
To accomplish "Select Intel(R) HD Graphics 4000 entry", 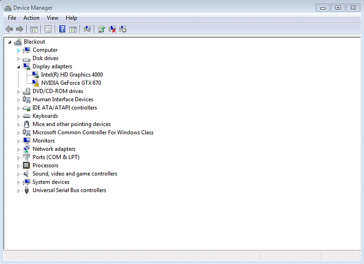I will 72,75.
